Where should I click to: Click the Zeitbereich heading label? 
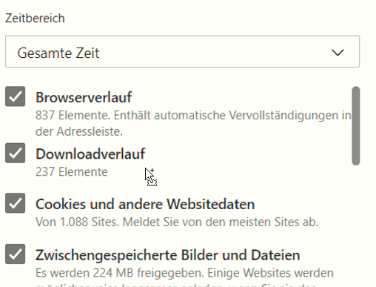point(35,19)
